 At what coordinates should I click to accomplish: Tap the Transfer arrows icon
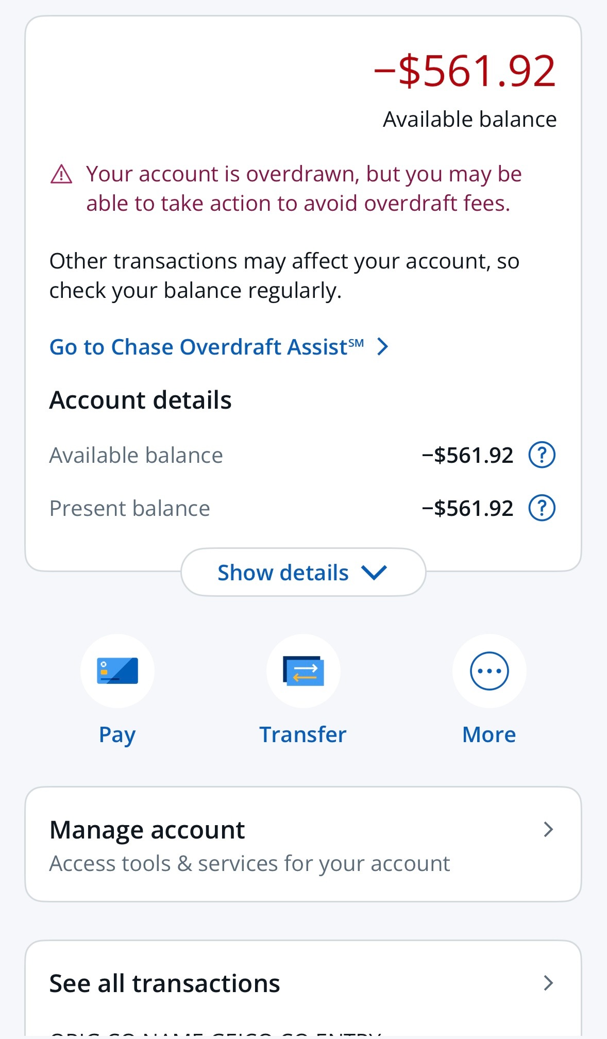(x=303, y=671)
